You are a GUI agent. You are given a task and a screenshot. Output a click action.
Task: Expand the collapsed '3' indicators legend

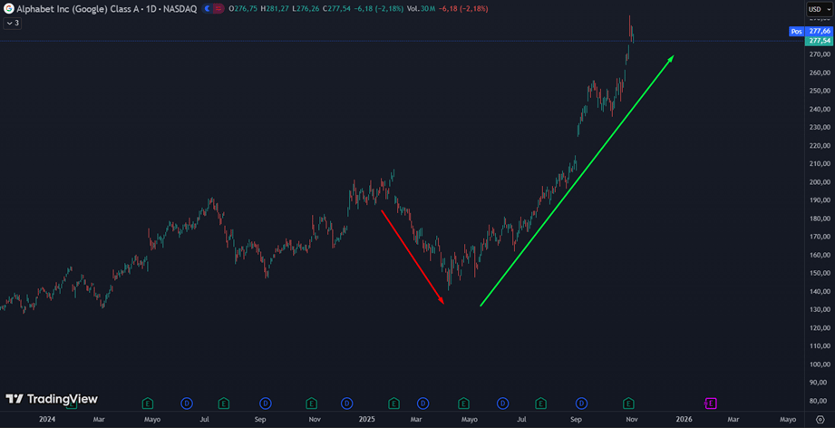point(13,24)
